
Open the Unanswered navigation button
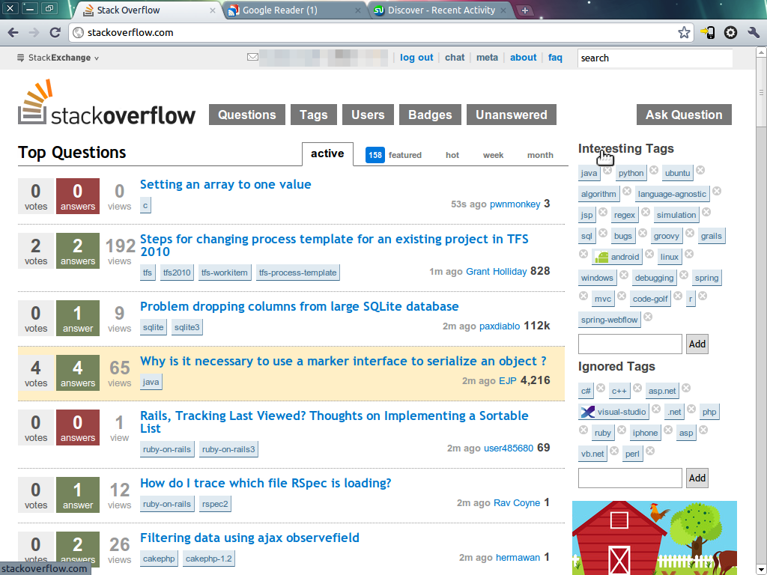coord(511,115)
